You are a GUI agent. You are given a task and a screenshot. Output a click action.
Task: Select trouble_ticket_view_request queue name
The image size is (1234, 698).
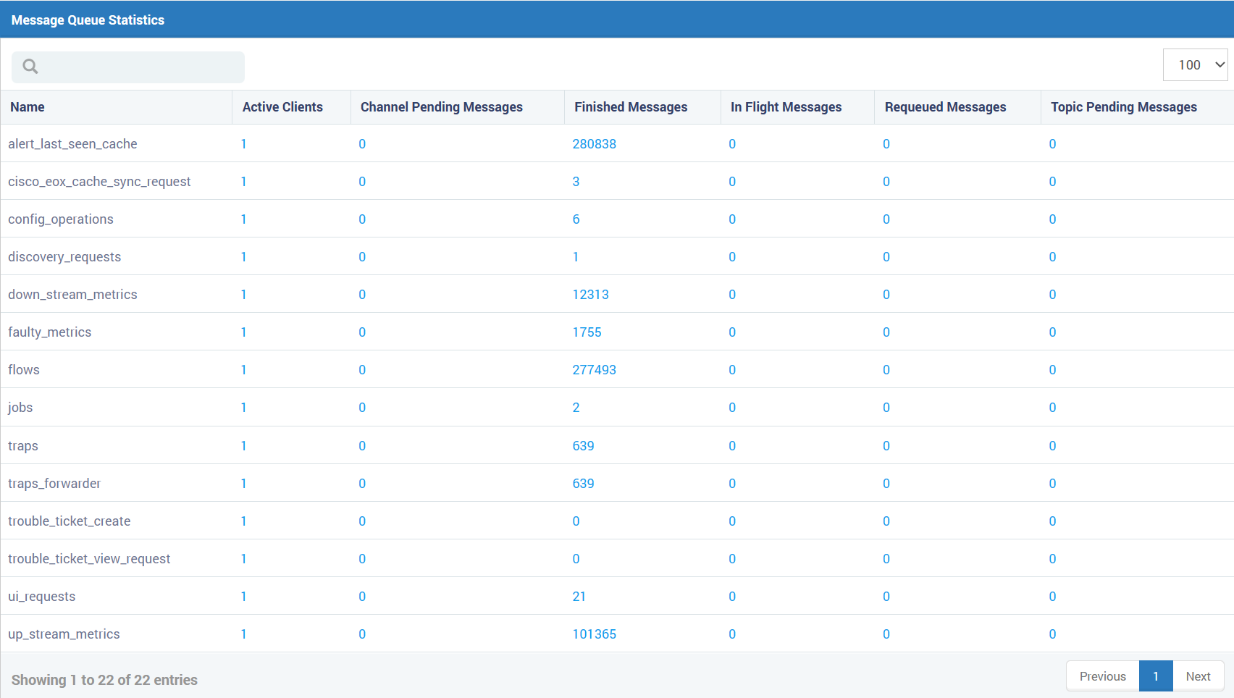point(89,559)
